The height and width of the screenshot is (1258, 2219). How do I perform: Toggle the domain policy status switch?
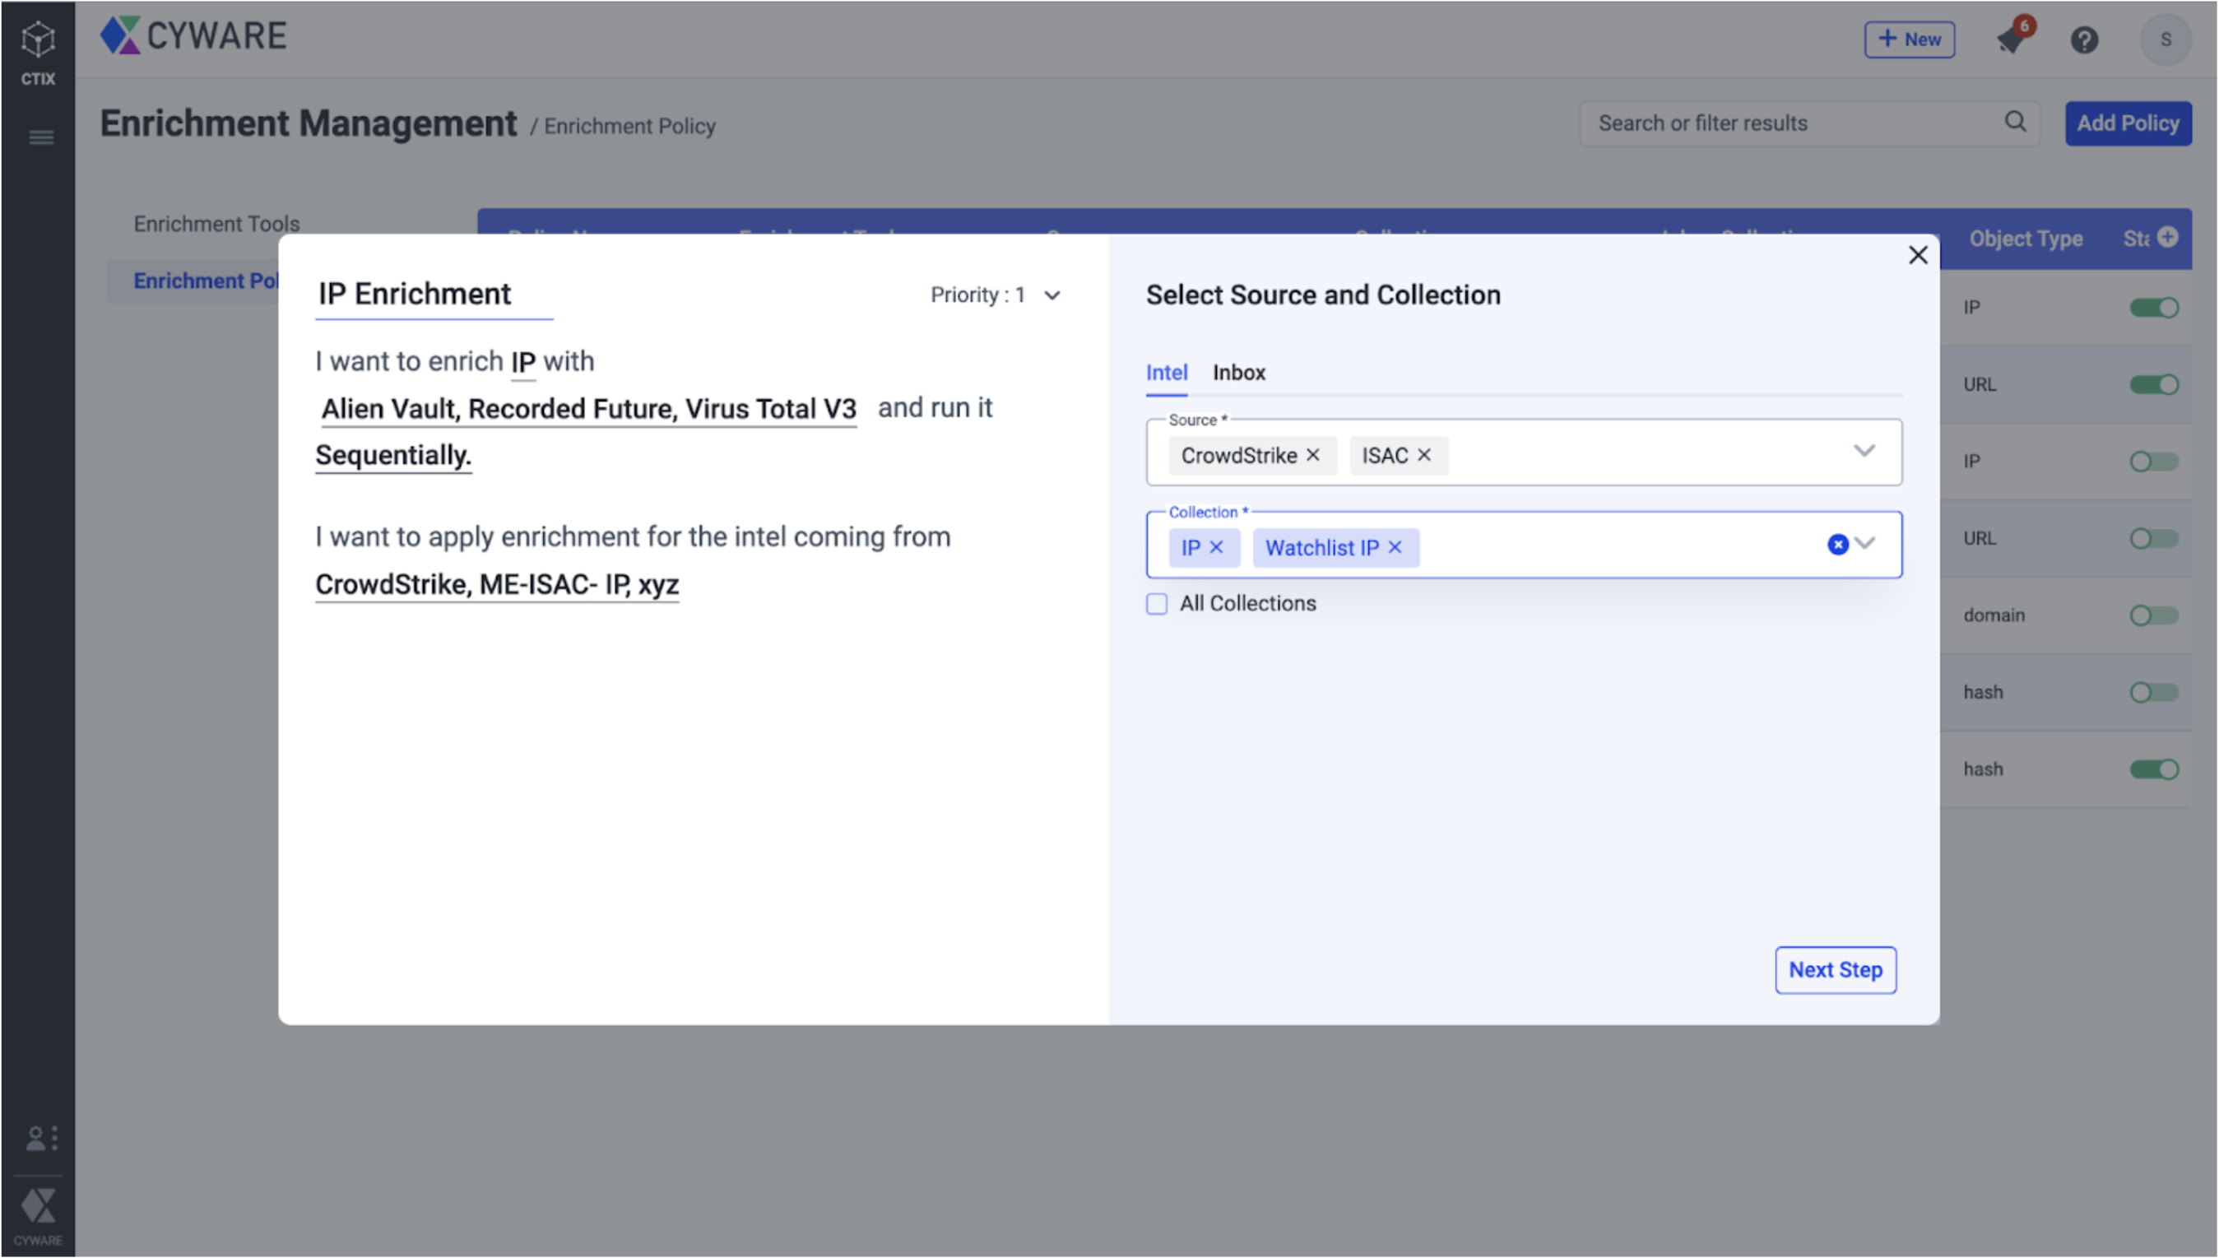pos(2153,615)
